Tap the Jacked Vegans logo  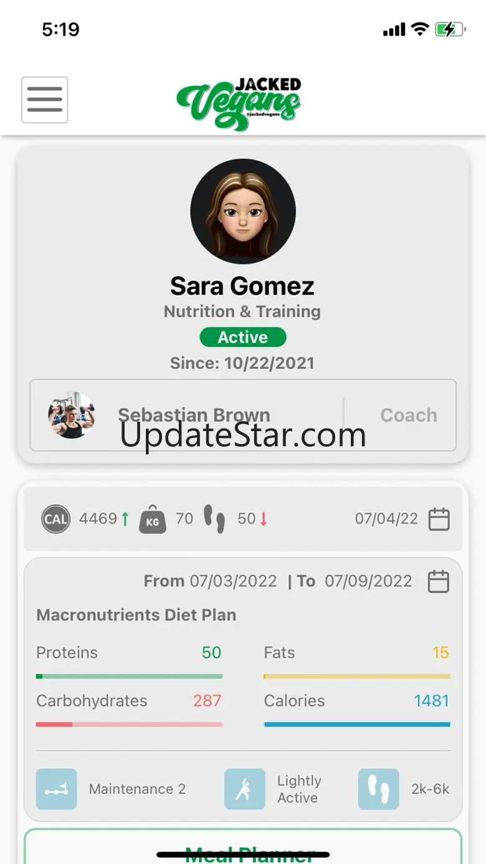[x=239, y=103]
